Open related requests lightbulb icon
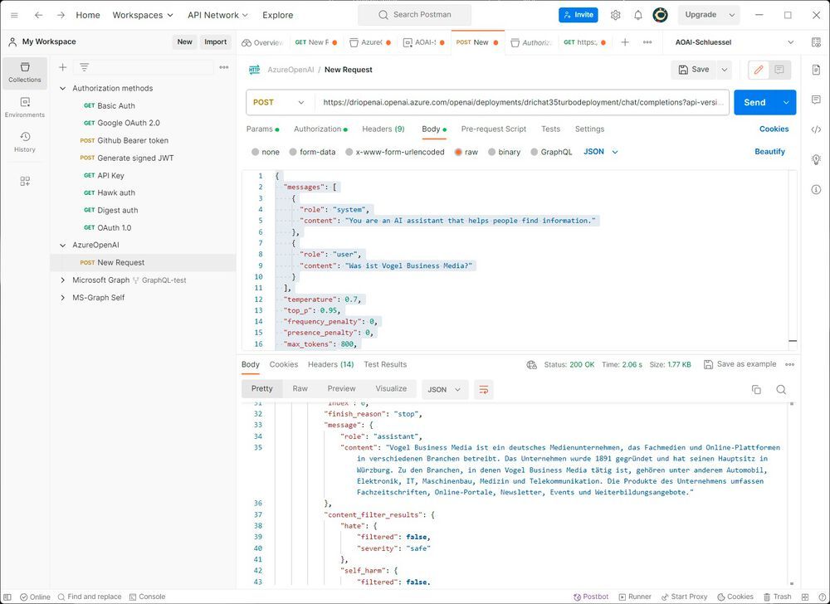The height and width of the screenshot is (604, 830). pyautogui.click(x=816, y=159)
